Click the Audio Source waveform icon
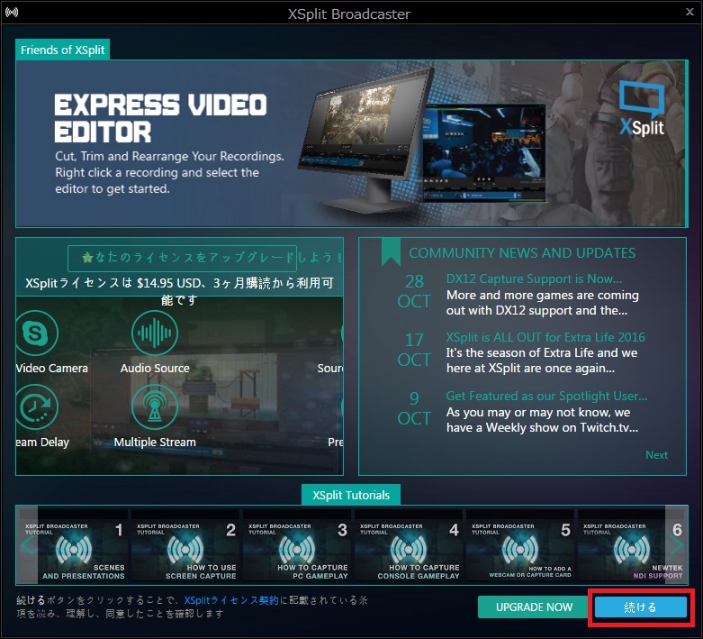The height and width of the screenshot is (639, 703). click(x=155, y=333)
